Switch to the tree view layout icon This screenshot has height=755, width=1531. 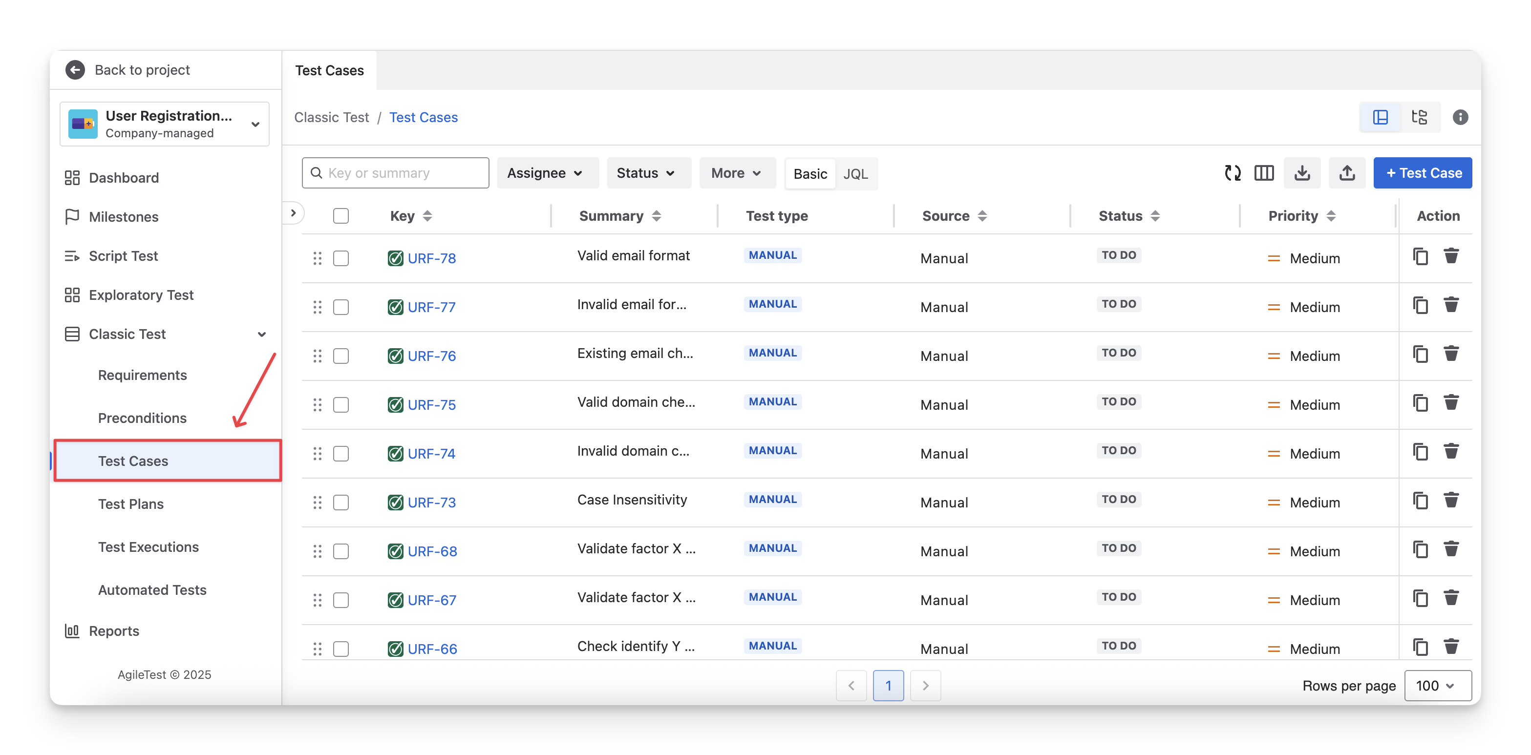(1419, 117)
